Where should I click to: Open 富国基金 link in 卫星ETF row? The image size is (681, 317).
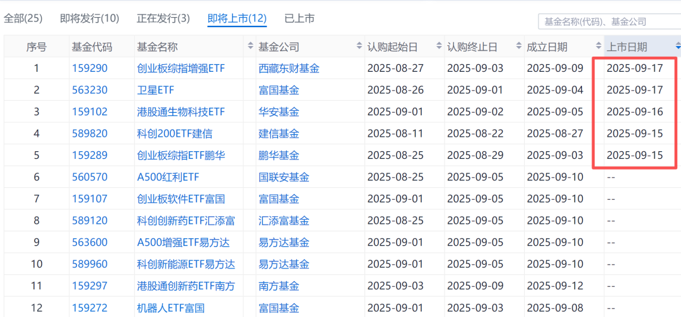tap(279, 90)
